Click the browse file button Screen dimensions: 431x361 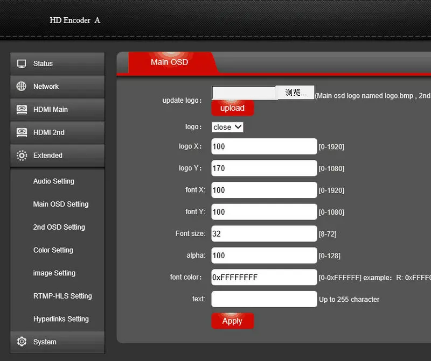coord(295,93)
